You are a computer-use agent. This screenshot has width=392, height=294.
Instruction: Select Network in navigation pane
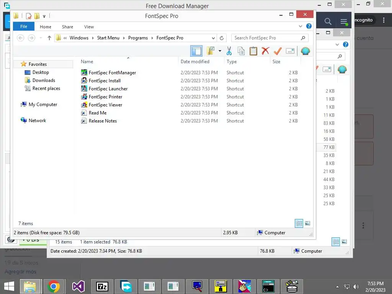[37, 121]
